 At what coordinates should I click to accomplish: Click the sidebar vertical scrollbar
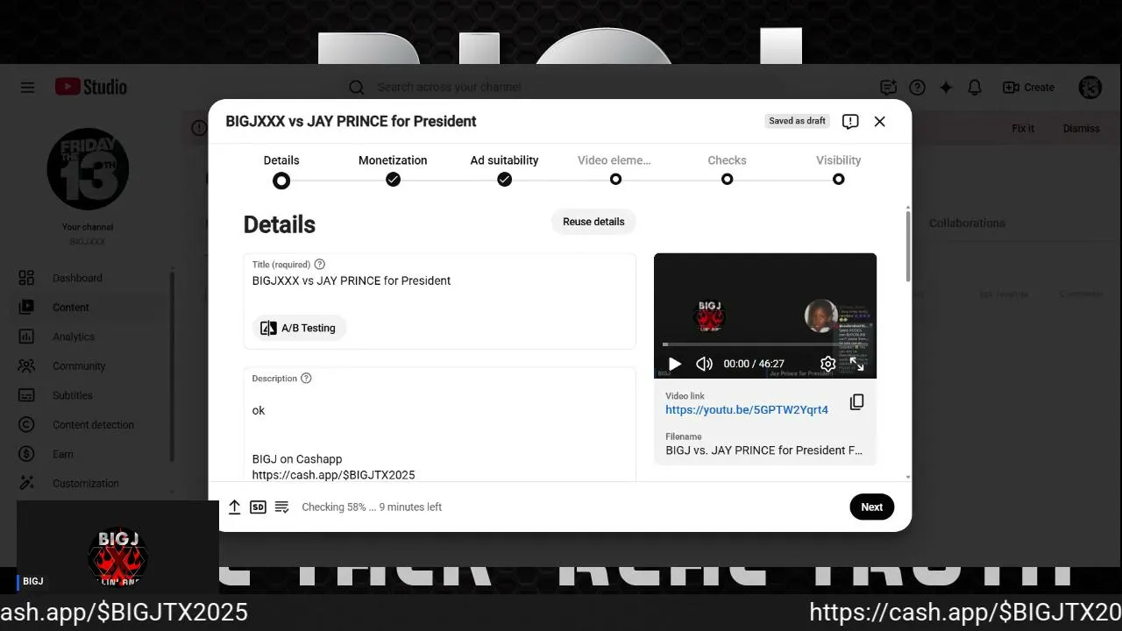[172, 366]
